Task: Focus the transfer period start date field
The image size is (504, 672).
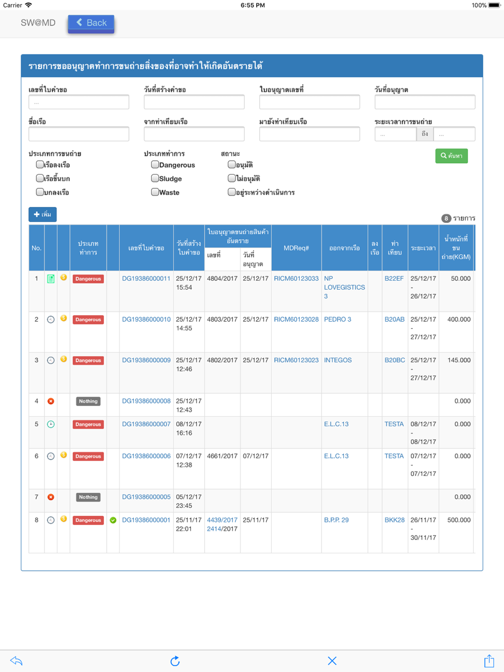Action: [396, 134]
